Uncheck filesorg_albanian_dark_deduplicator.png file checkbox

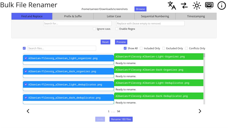pyautogui.click(x=26, y=98)
